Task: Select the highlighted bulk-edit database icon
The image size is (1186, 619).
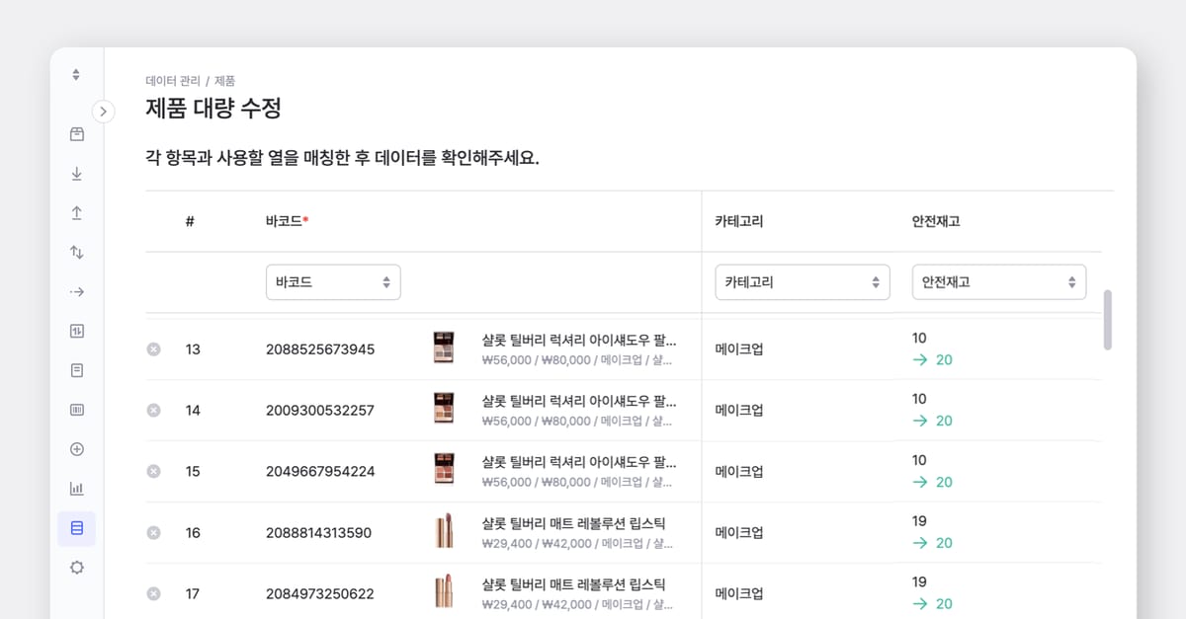Action: [76, 528]
